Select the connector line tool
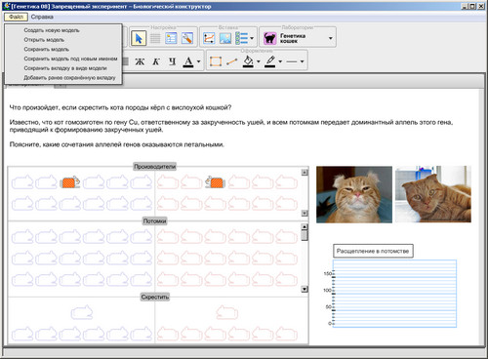 pos(231,61)
